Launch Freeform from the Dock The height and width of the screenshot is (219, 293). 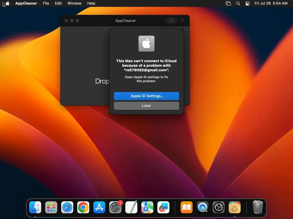coord(163,207)
